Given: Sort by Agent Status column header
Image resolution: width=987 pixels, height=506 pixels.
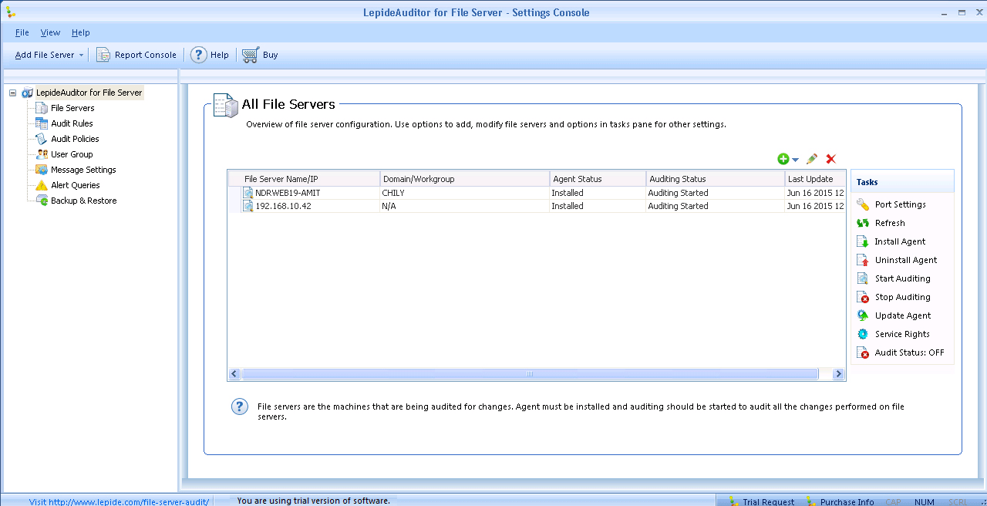Looking at the screenshot, I should (x=598, y=179).
